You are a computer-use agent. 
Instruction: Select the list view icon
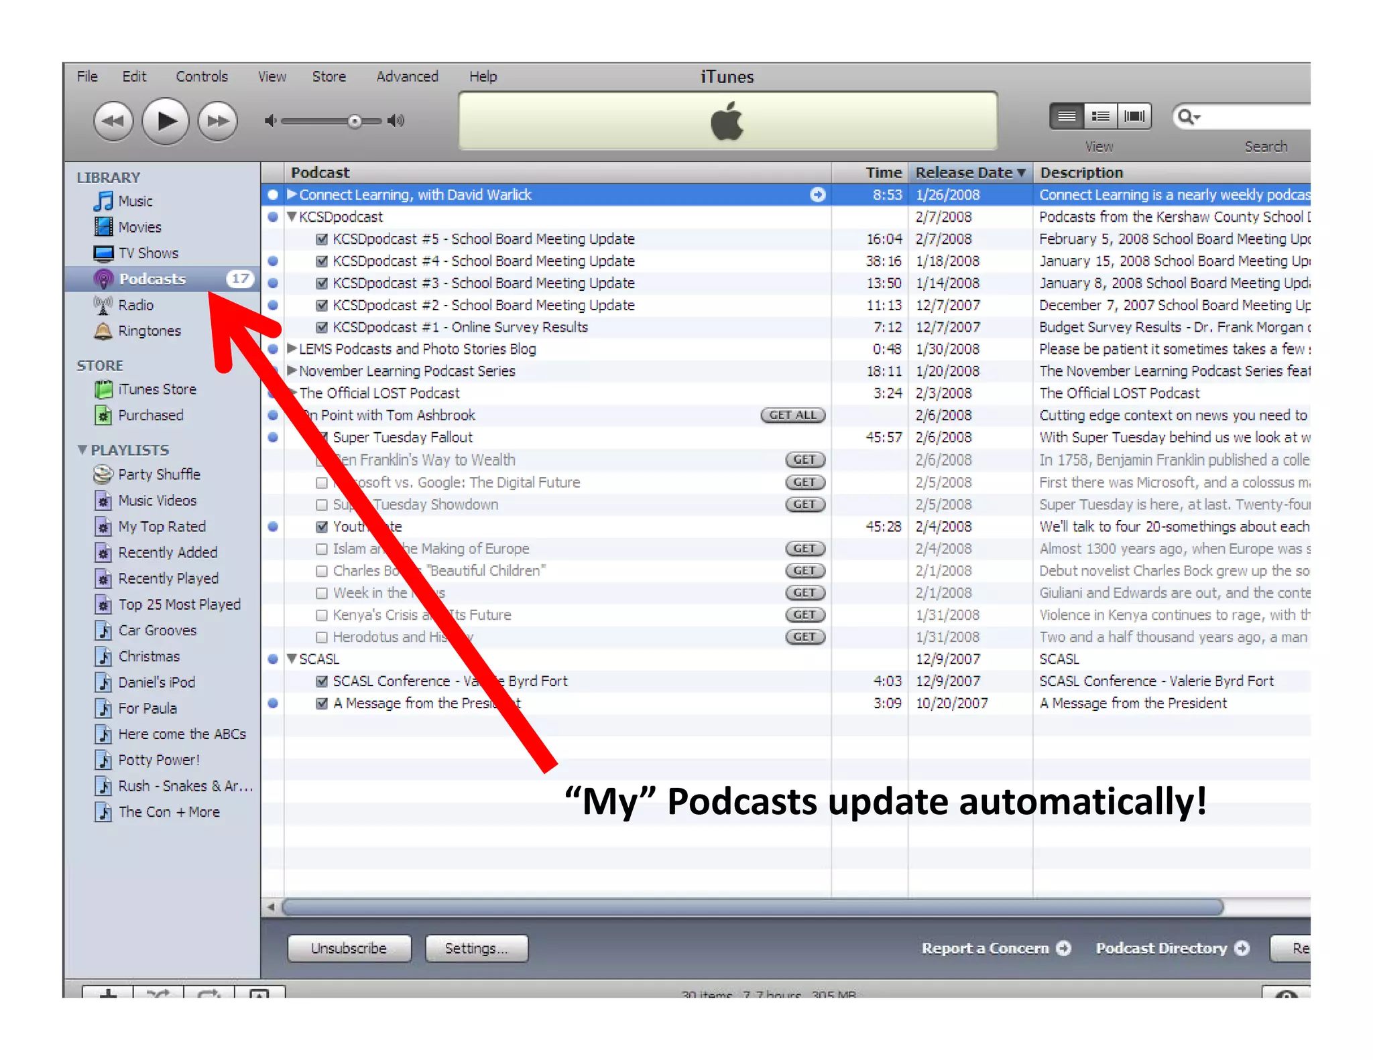pos(1067,116)
